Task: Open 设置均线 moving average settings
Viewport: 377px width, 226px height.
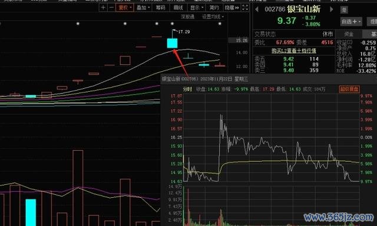Action: pos(213,16)
